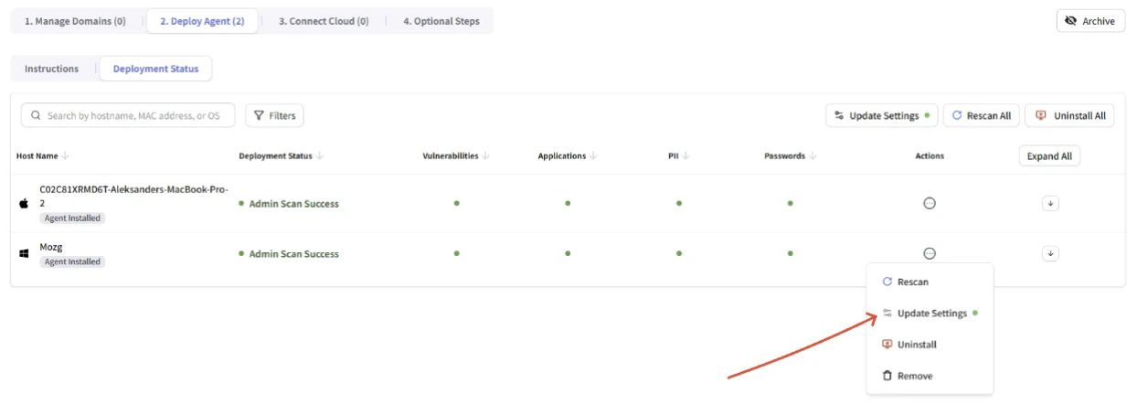Choose Update Settings in the context menu

pos(930,314)
